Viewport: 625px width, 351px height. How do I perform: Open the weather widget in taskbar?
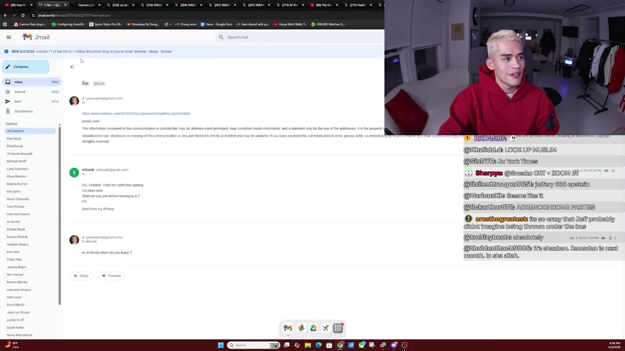click(x=12, y=345)
